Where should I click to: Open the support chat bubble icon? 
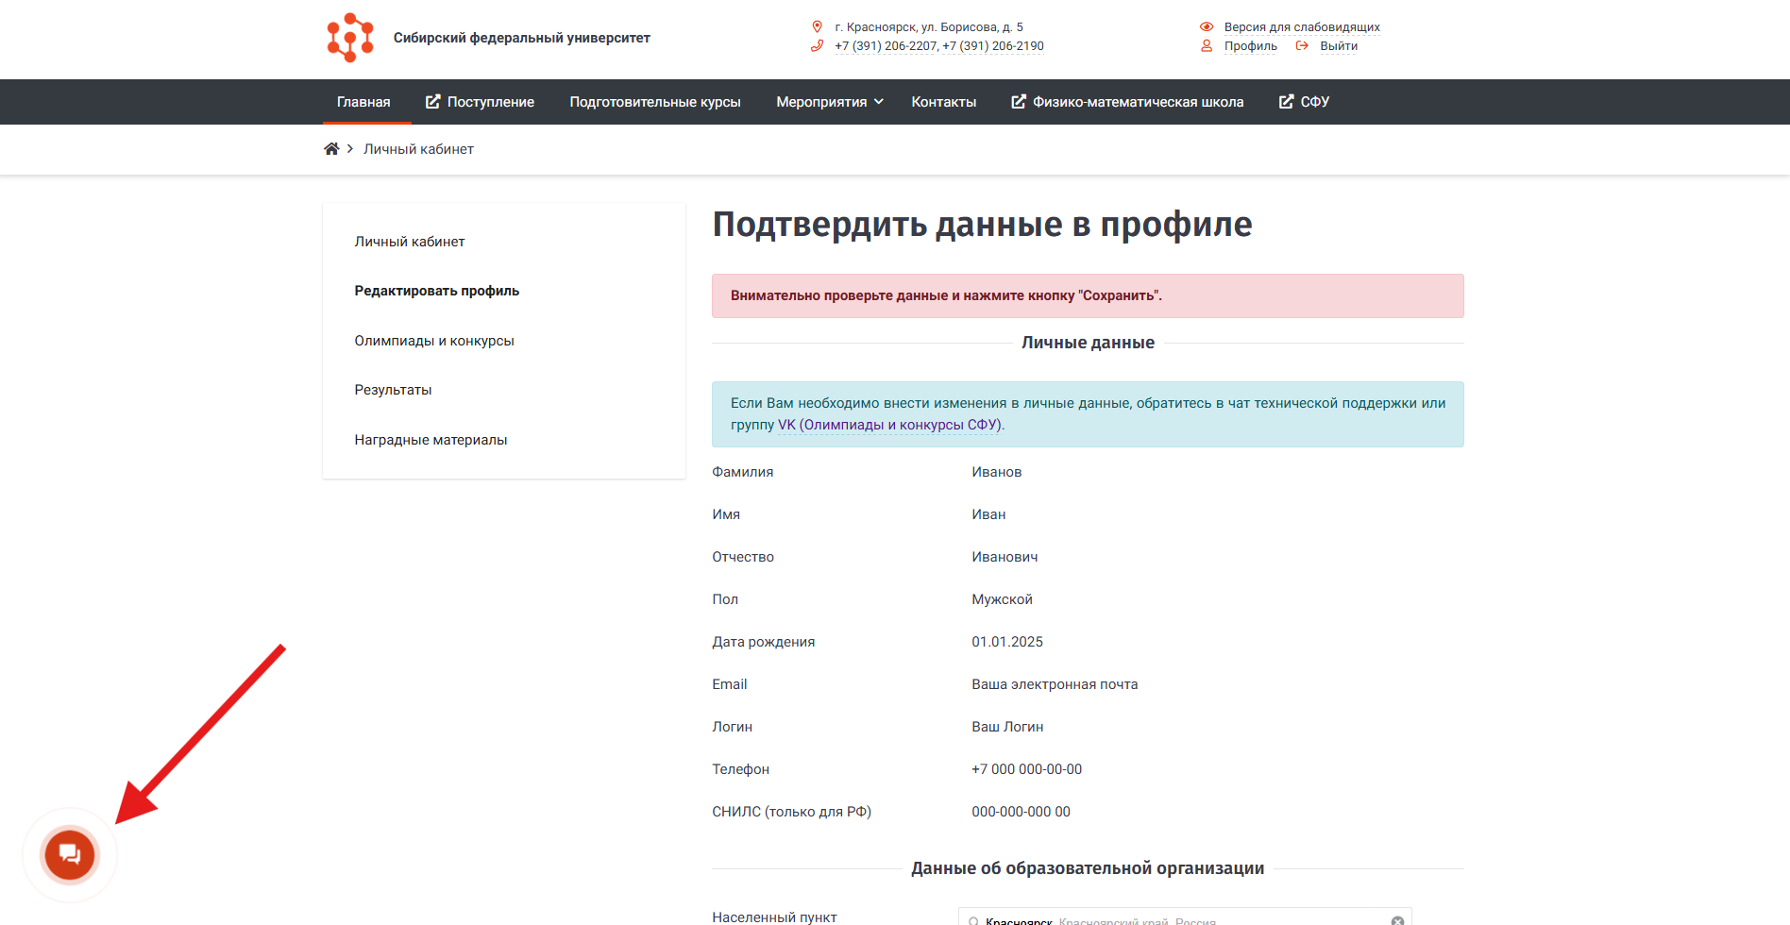tap(70, 855)
